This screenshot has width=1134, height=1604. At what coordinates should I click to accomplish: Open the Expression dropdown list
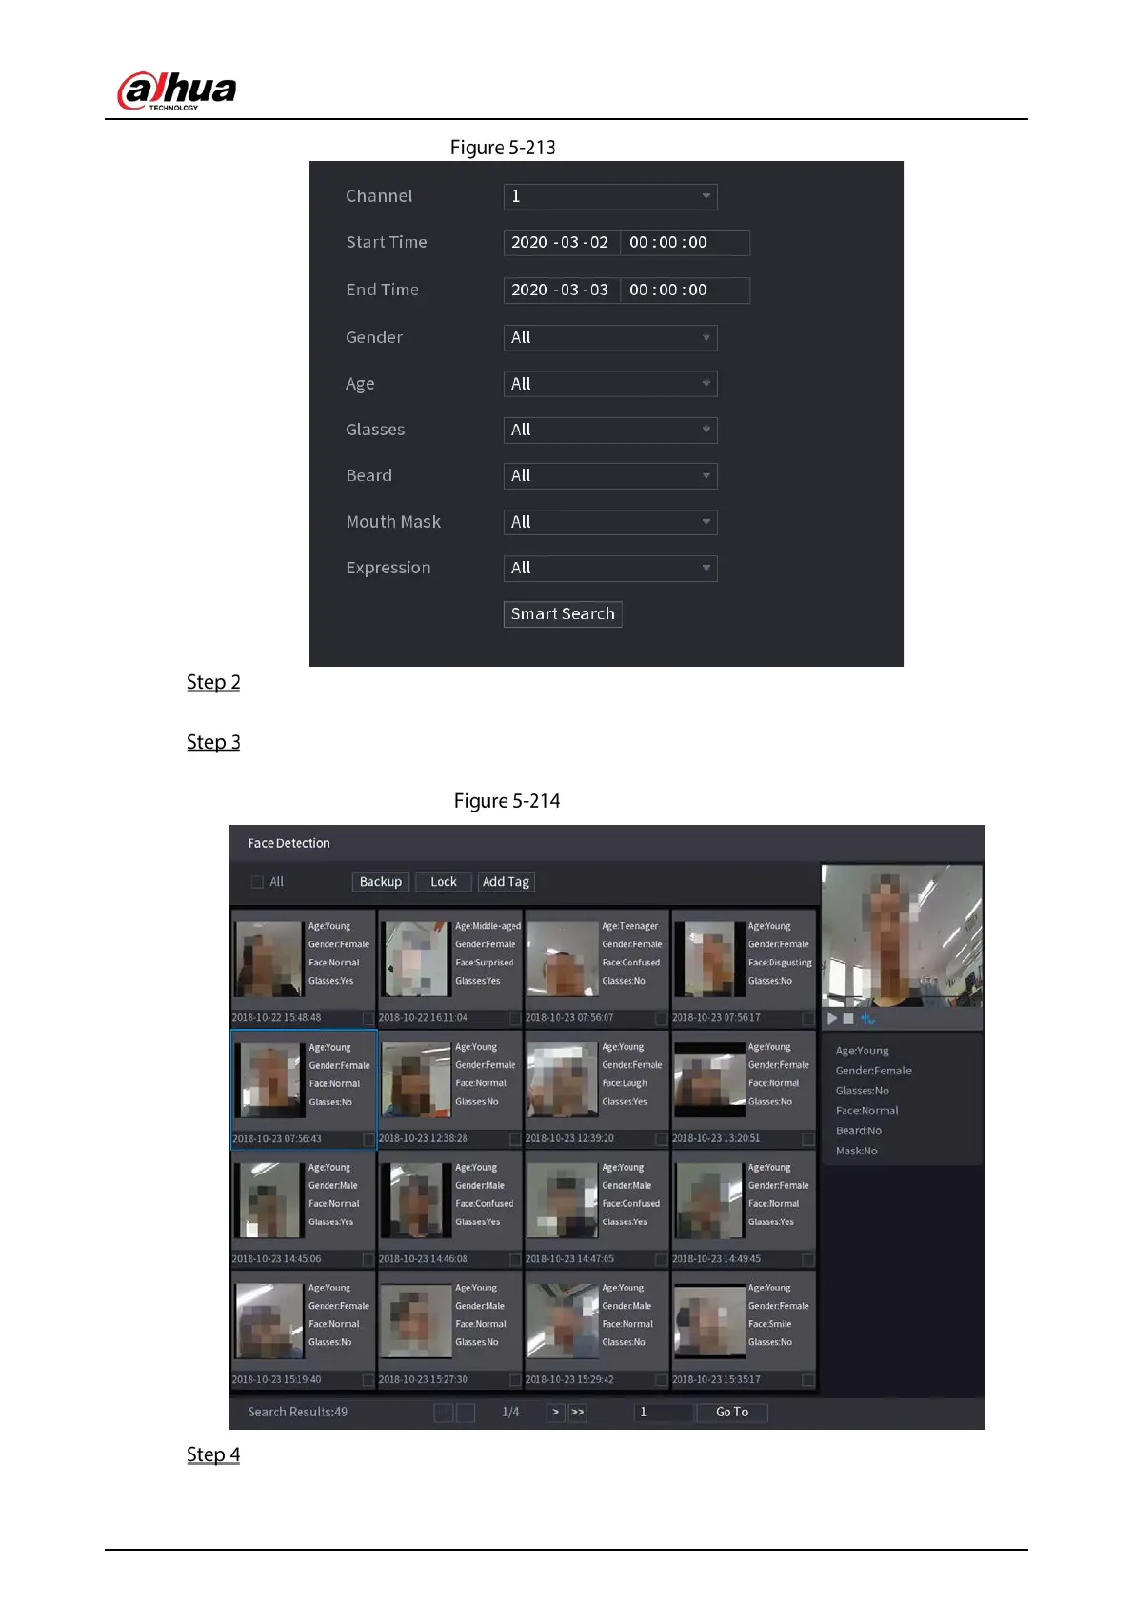(x=610, y=568)
